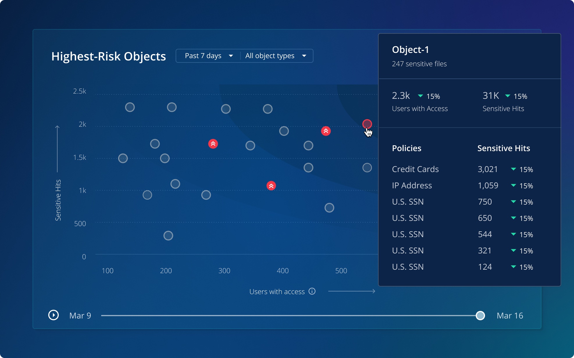Click the highlighted red Object-1 data point
The width and height of the screenshot is (574, 358).
tap(367, 124)
